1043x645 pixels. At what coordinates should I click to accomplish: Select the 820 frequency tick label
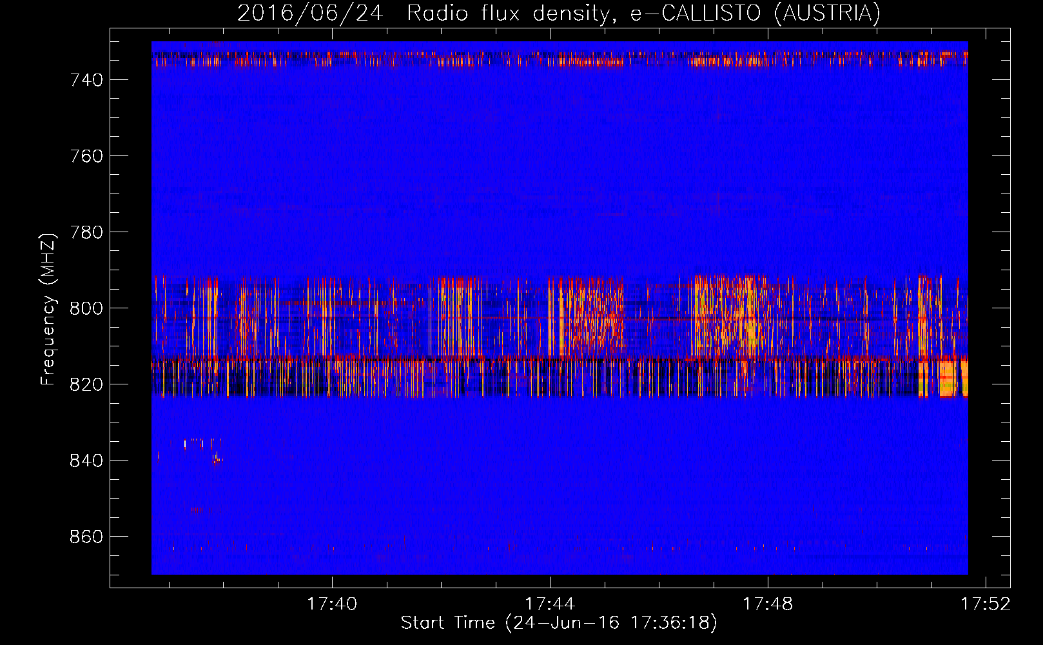pos(86,384)
